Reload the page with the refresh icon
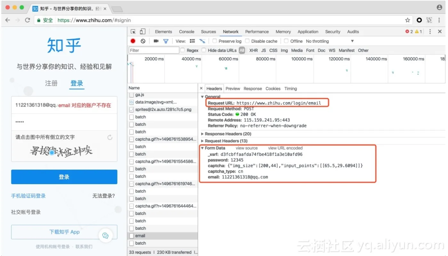The height and width of the screenshot is (256, 448). tap(28, 20)
